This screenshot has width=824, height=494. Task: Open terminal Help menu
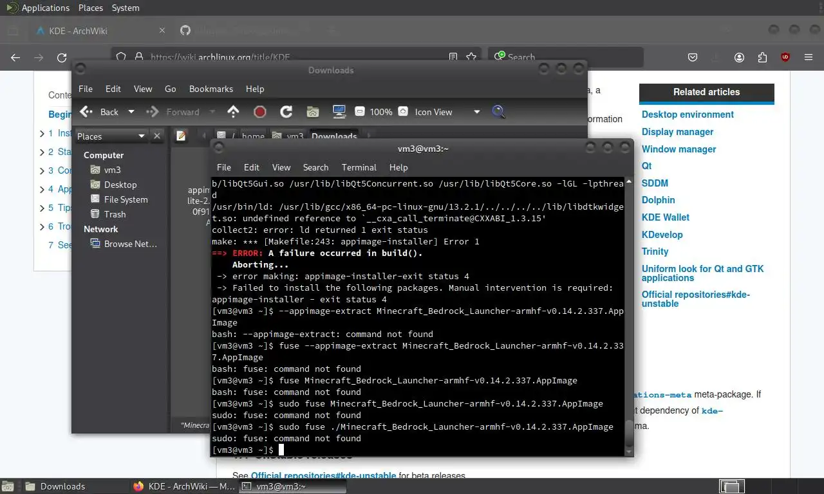coord(398,167)
